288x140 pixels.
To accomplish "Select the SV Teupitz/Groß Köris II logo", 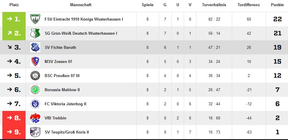I will click(35, 132).
